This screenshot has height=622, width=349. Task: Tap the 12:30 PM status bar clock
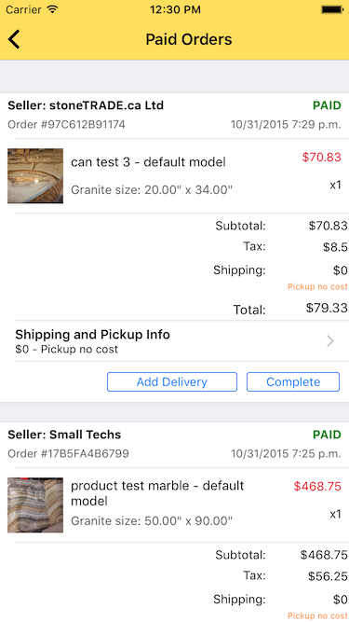point(175,9)
